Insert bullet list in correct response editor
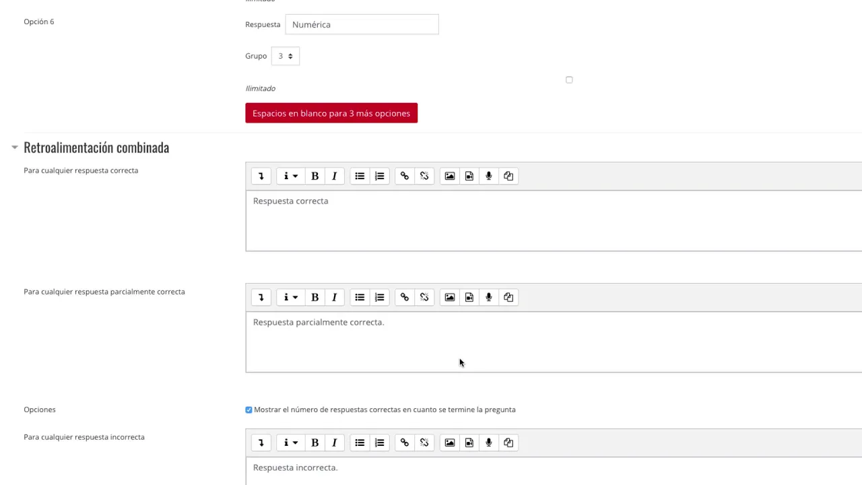This screenshot has height=485, width=862. [360, 176]
